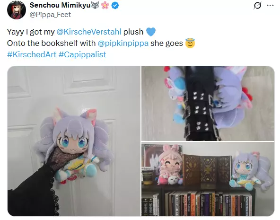Click the purple fox plush on bookshelf
This screenshot has width=280, height=220.
point(251,170)
